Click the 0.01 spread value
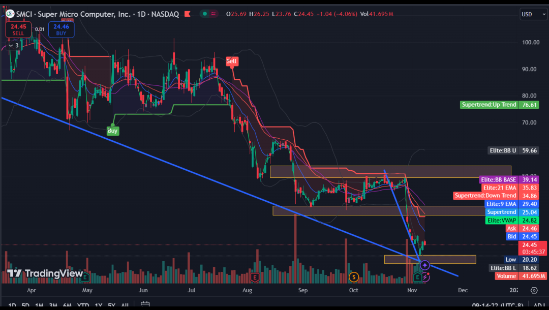Viewport: 549px width, 310px height. (x=40, y=29)
